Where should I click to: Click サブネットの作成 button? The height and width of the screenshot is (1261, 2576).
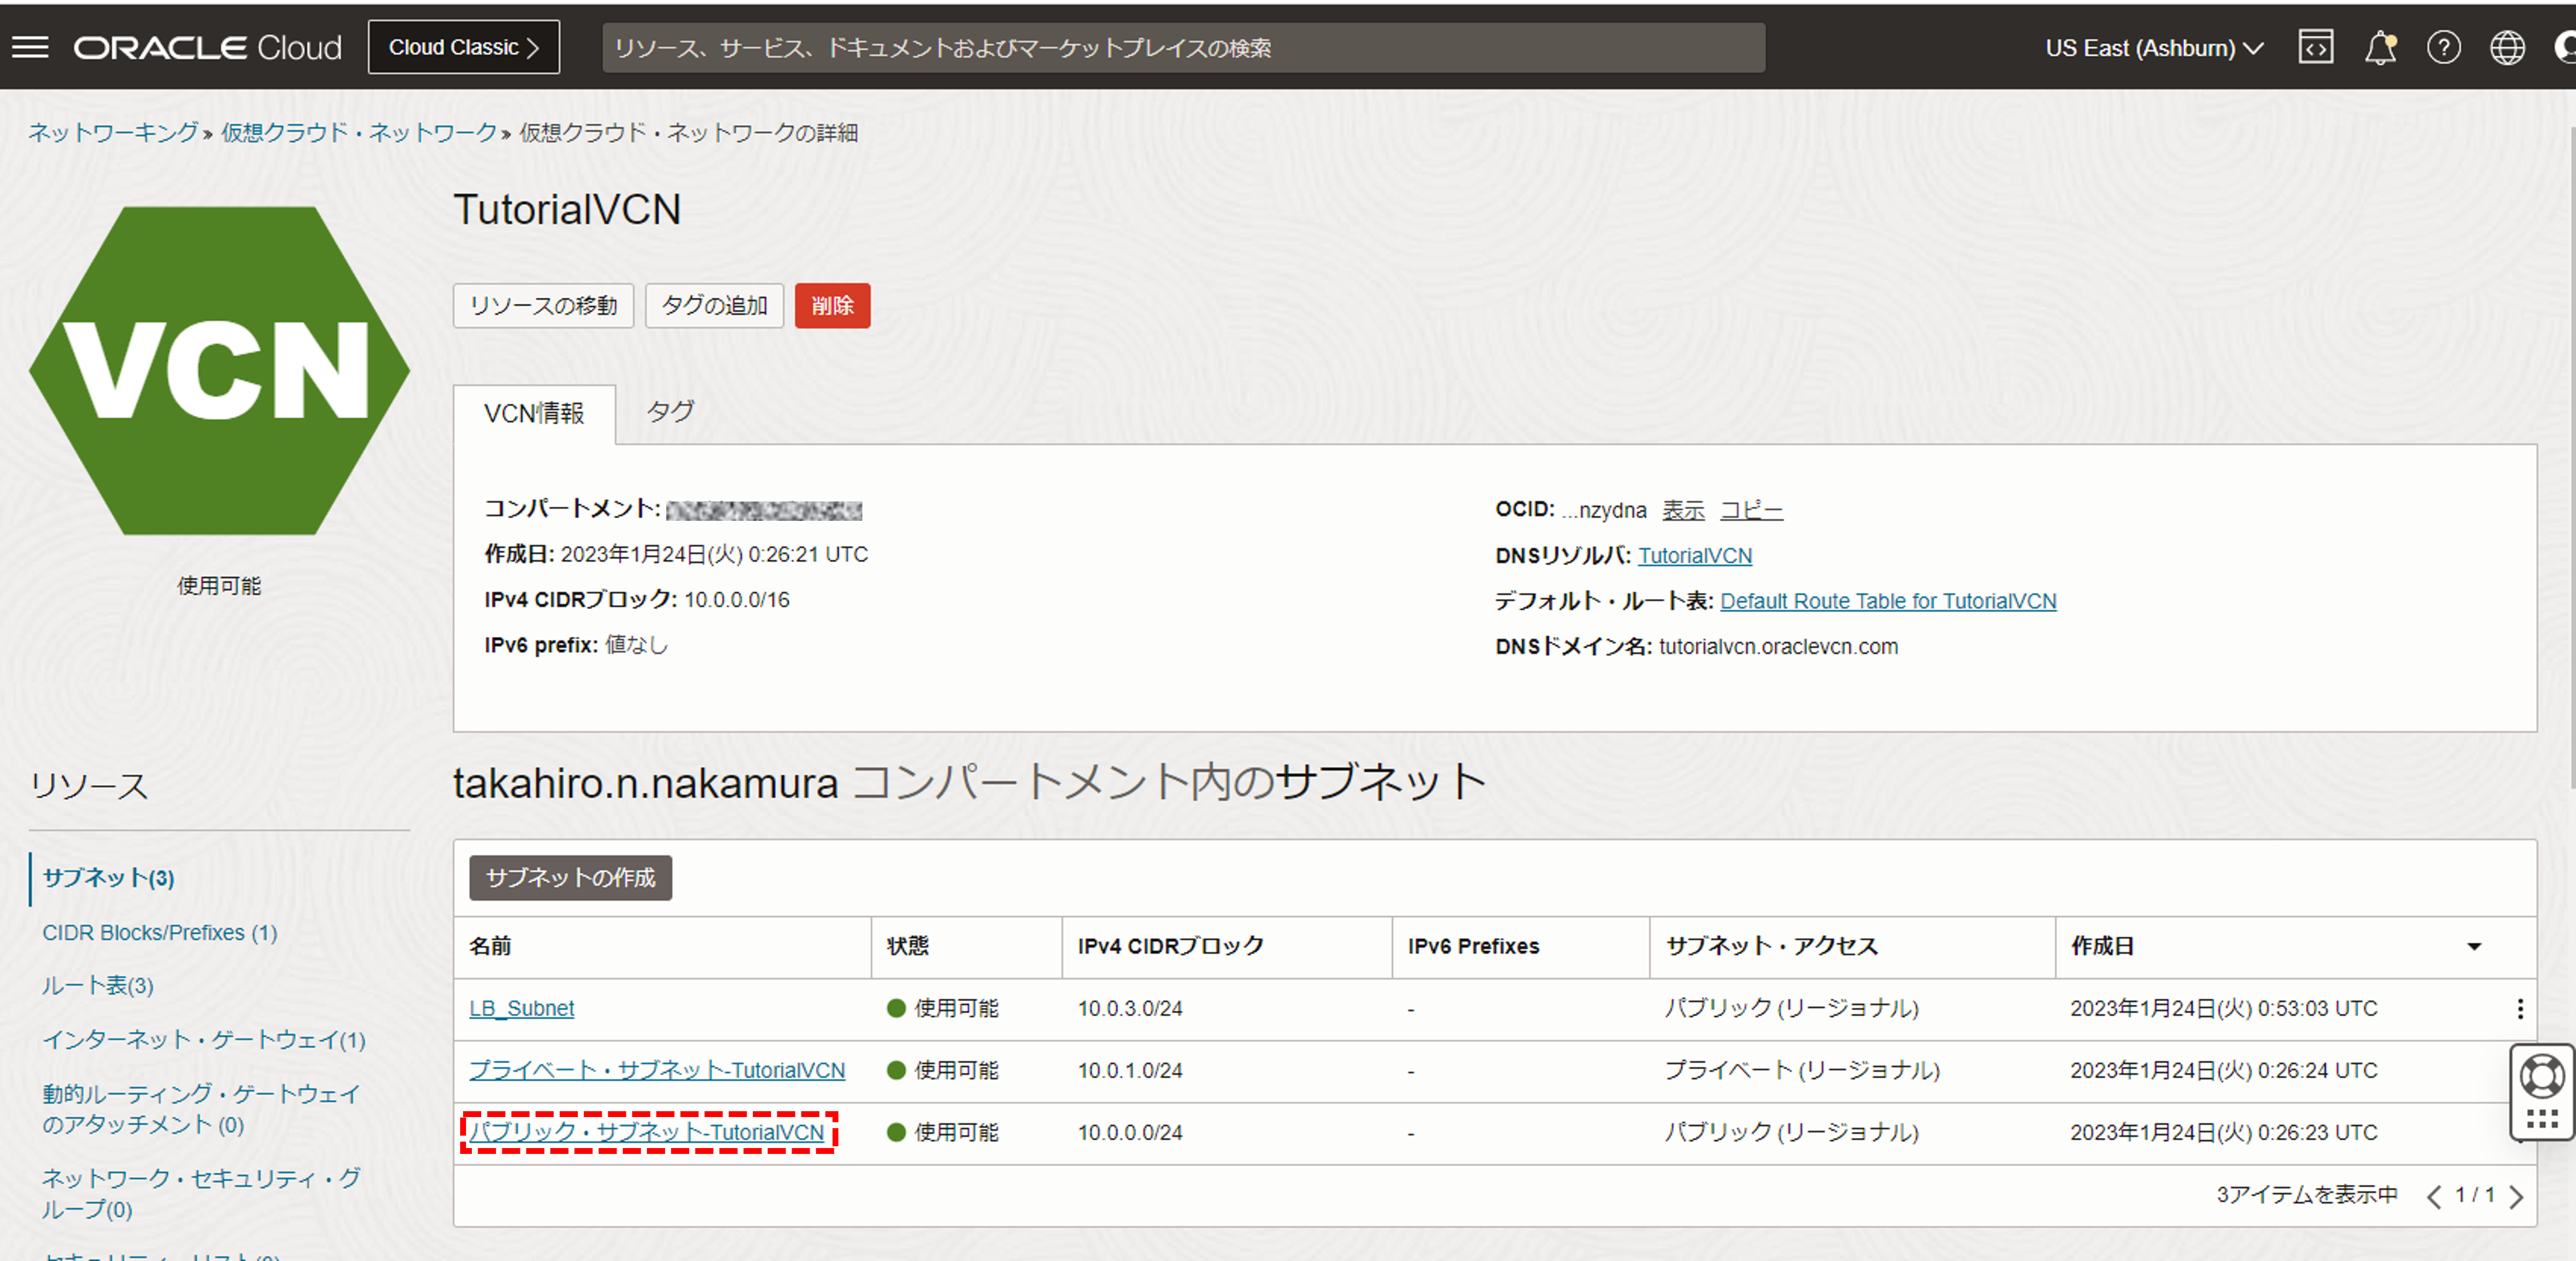[x=570, y=877]
